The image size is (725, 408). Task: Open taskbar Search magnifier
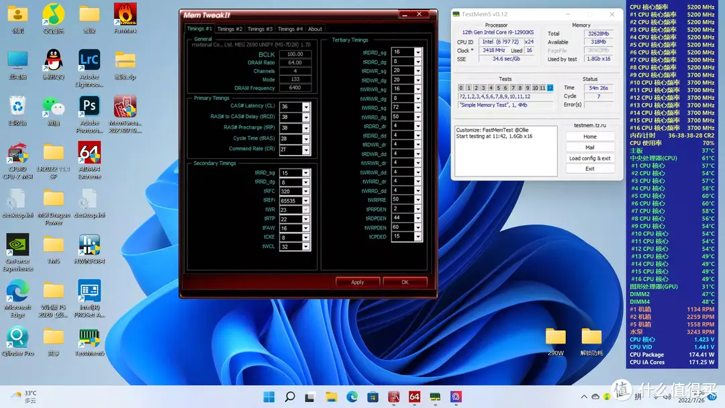pyautogui.click(x=290, y=397)
